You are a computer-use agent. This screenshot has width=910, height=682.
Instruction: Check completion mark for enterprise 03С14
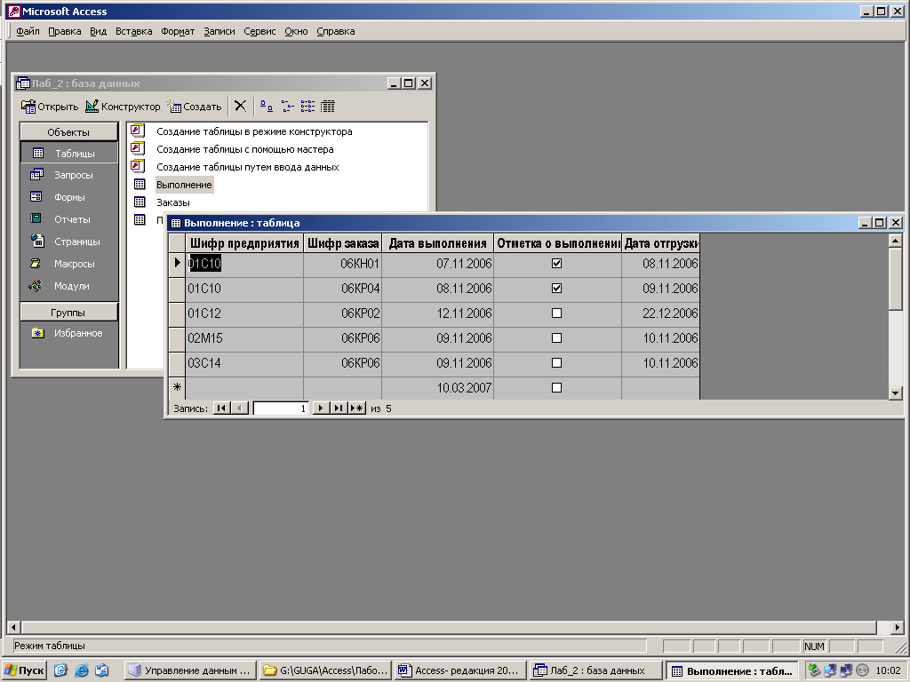556,363
